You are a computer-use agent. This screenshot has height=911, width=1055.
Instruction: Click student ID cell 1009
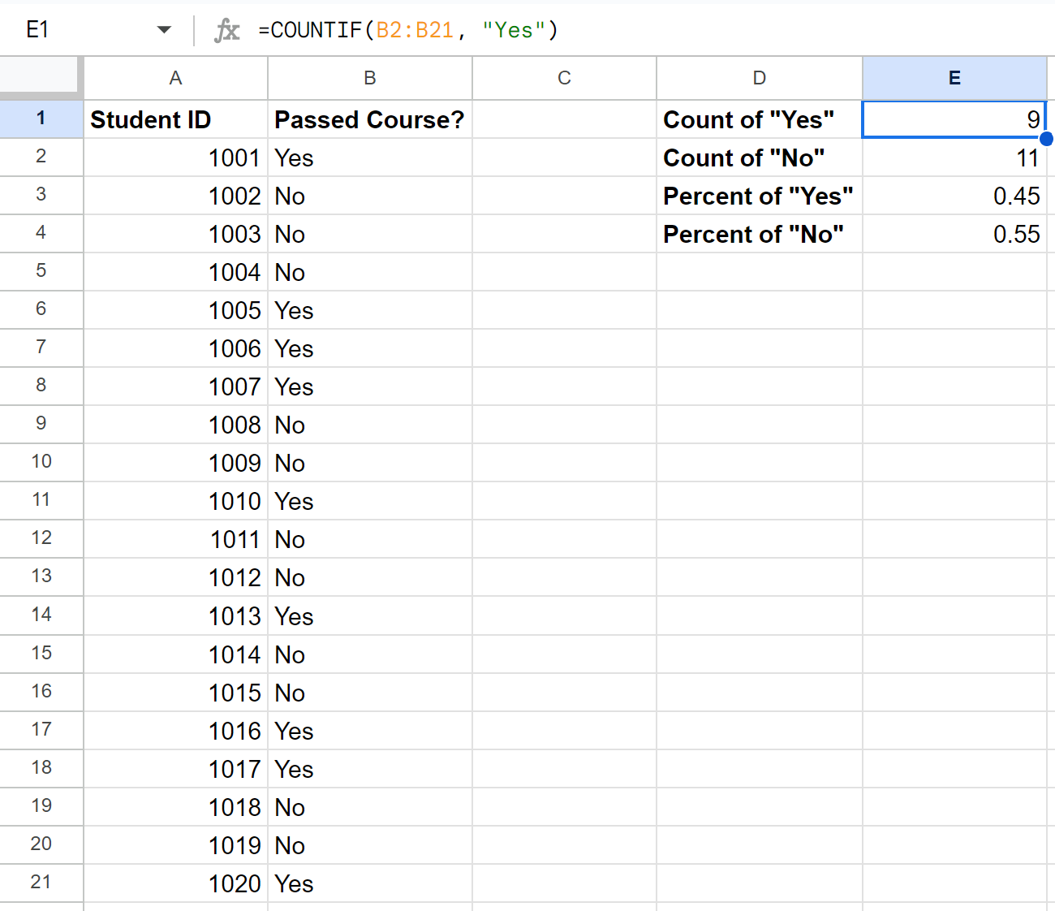pos(175,463)
